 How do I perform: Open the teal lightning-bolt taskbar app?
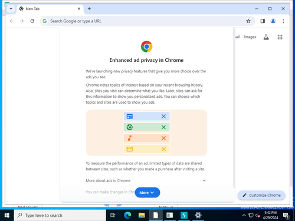click(184, 215)
